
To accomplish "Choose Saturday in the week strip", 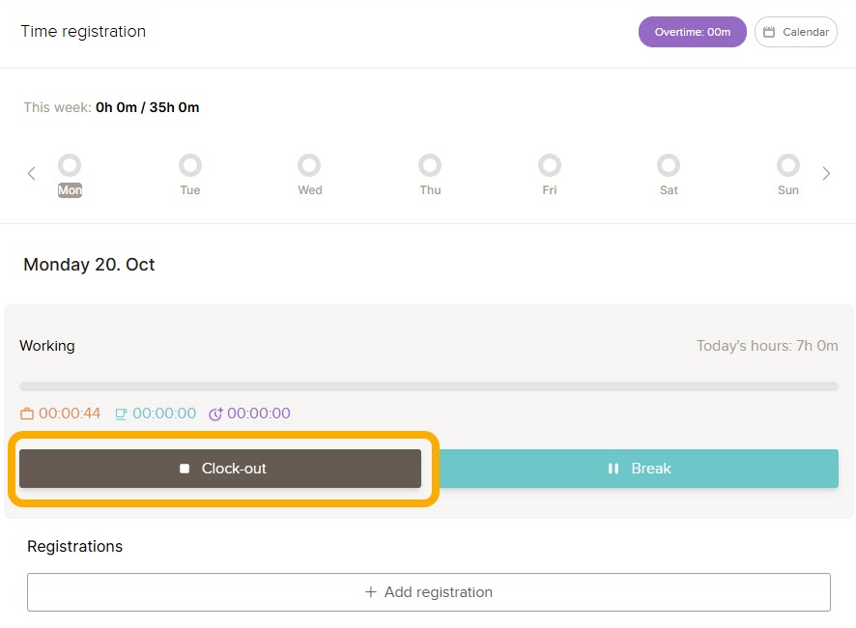I will point(669,165).
